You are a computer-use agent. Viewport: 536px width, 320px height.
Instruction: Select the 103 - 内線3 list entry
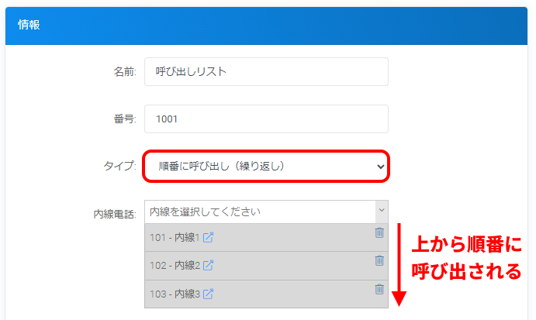point(175,294)
